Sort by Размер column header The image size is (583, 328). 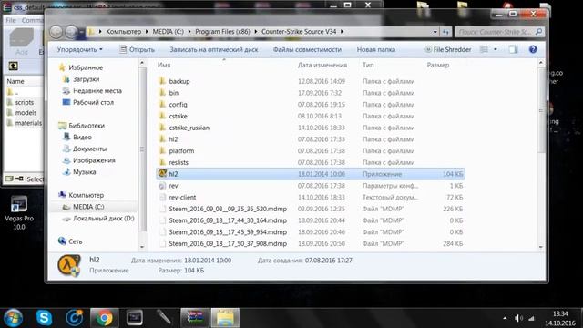pyautogui.click(x=437, y=65)
